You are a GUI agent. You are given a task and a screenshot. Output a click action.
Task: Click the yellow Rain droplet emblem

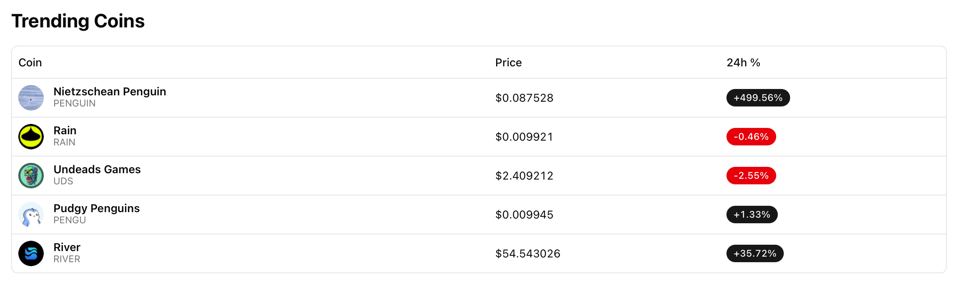31,136
